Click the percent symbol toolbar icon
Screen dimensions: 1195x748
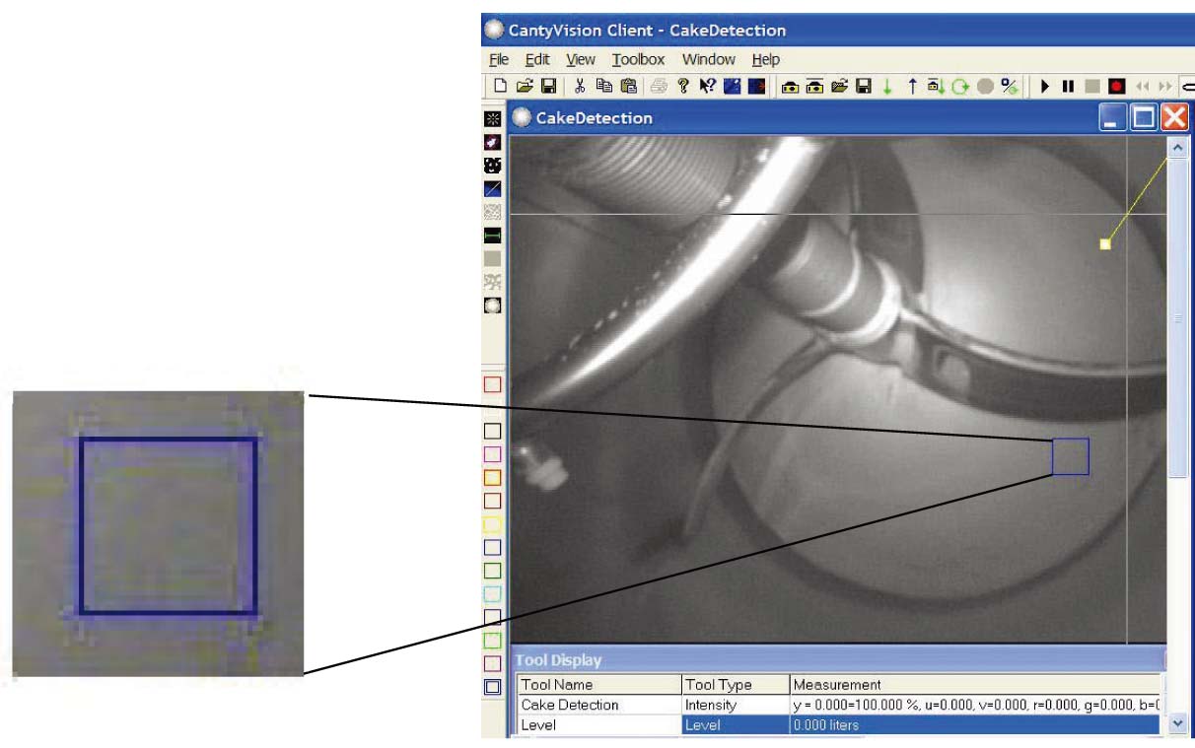point(1009,87)
